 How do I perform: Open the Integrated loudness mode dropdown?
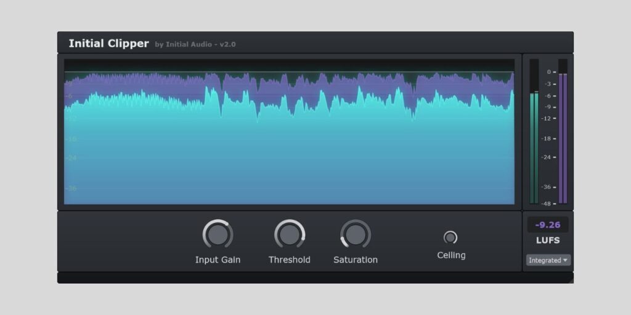click(x=548, y=260)
